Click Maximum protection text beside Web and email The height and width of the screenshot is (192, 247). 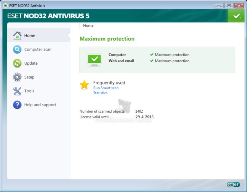tap(172, 61)
